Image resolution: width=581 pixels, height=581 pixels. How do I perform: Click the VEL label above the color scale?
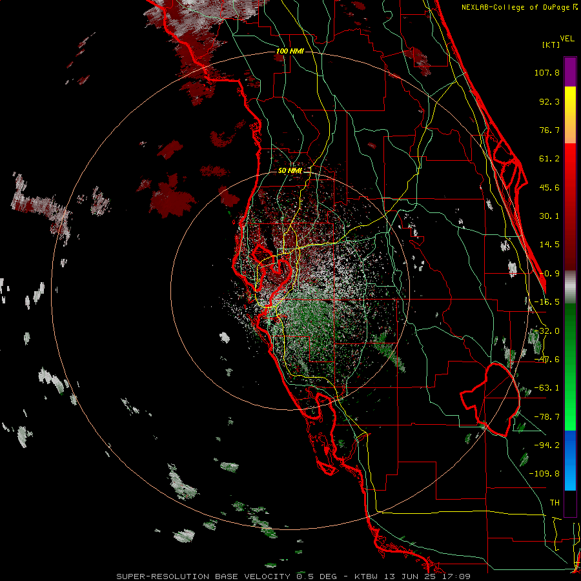pos(567,39)
